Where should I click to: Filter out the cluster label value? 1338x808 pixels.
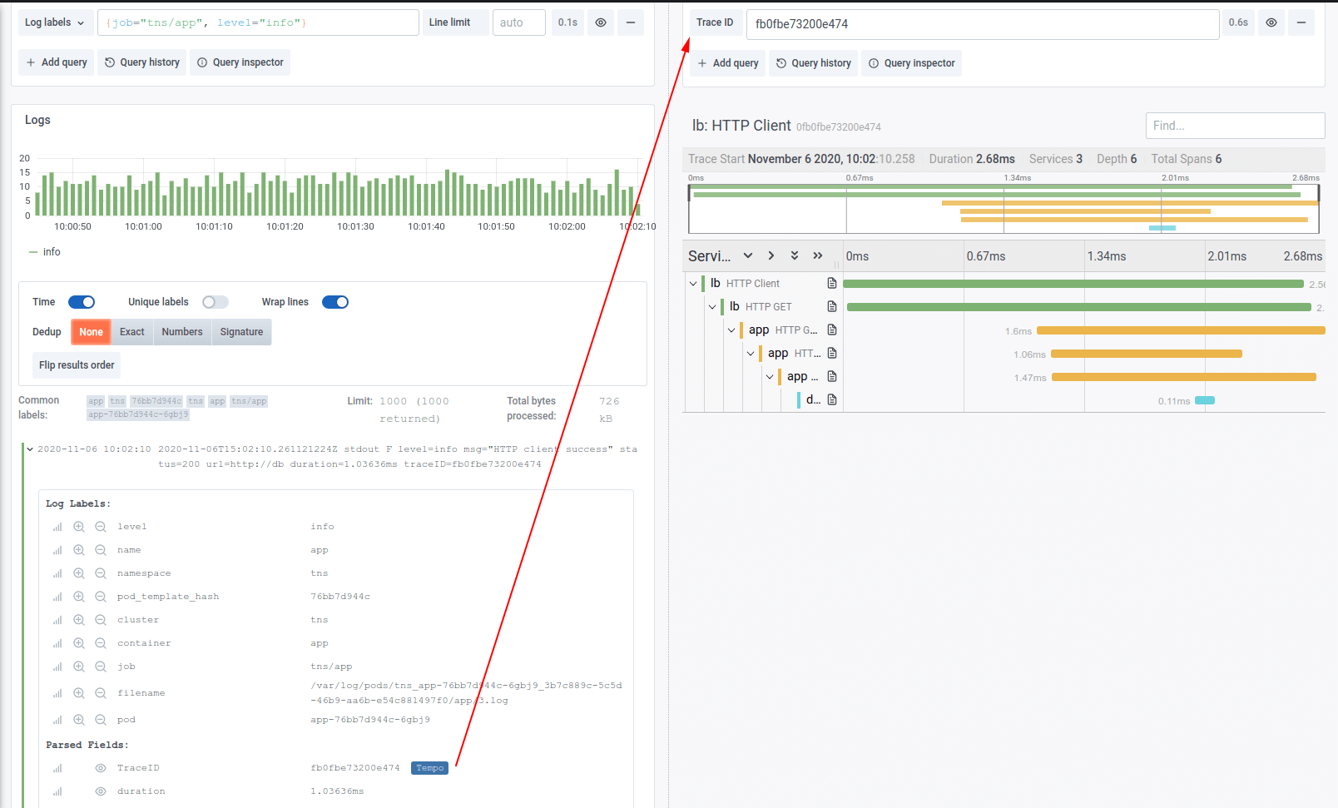tap(100, 619)
